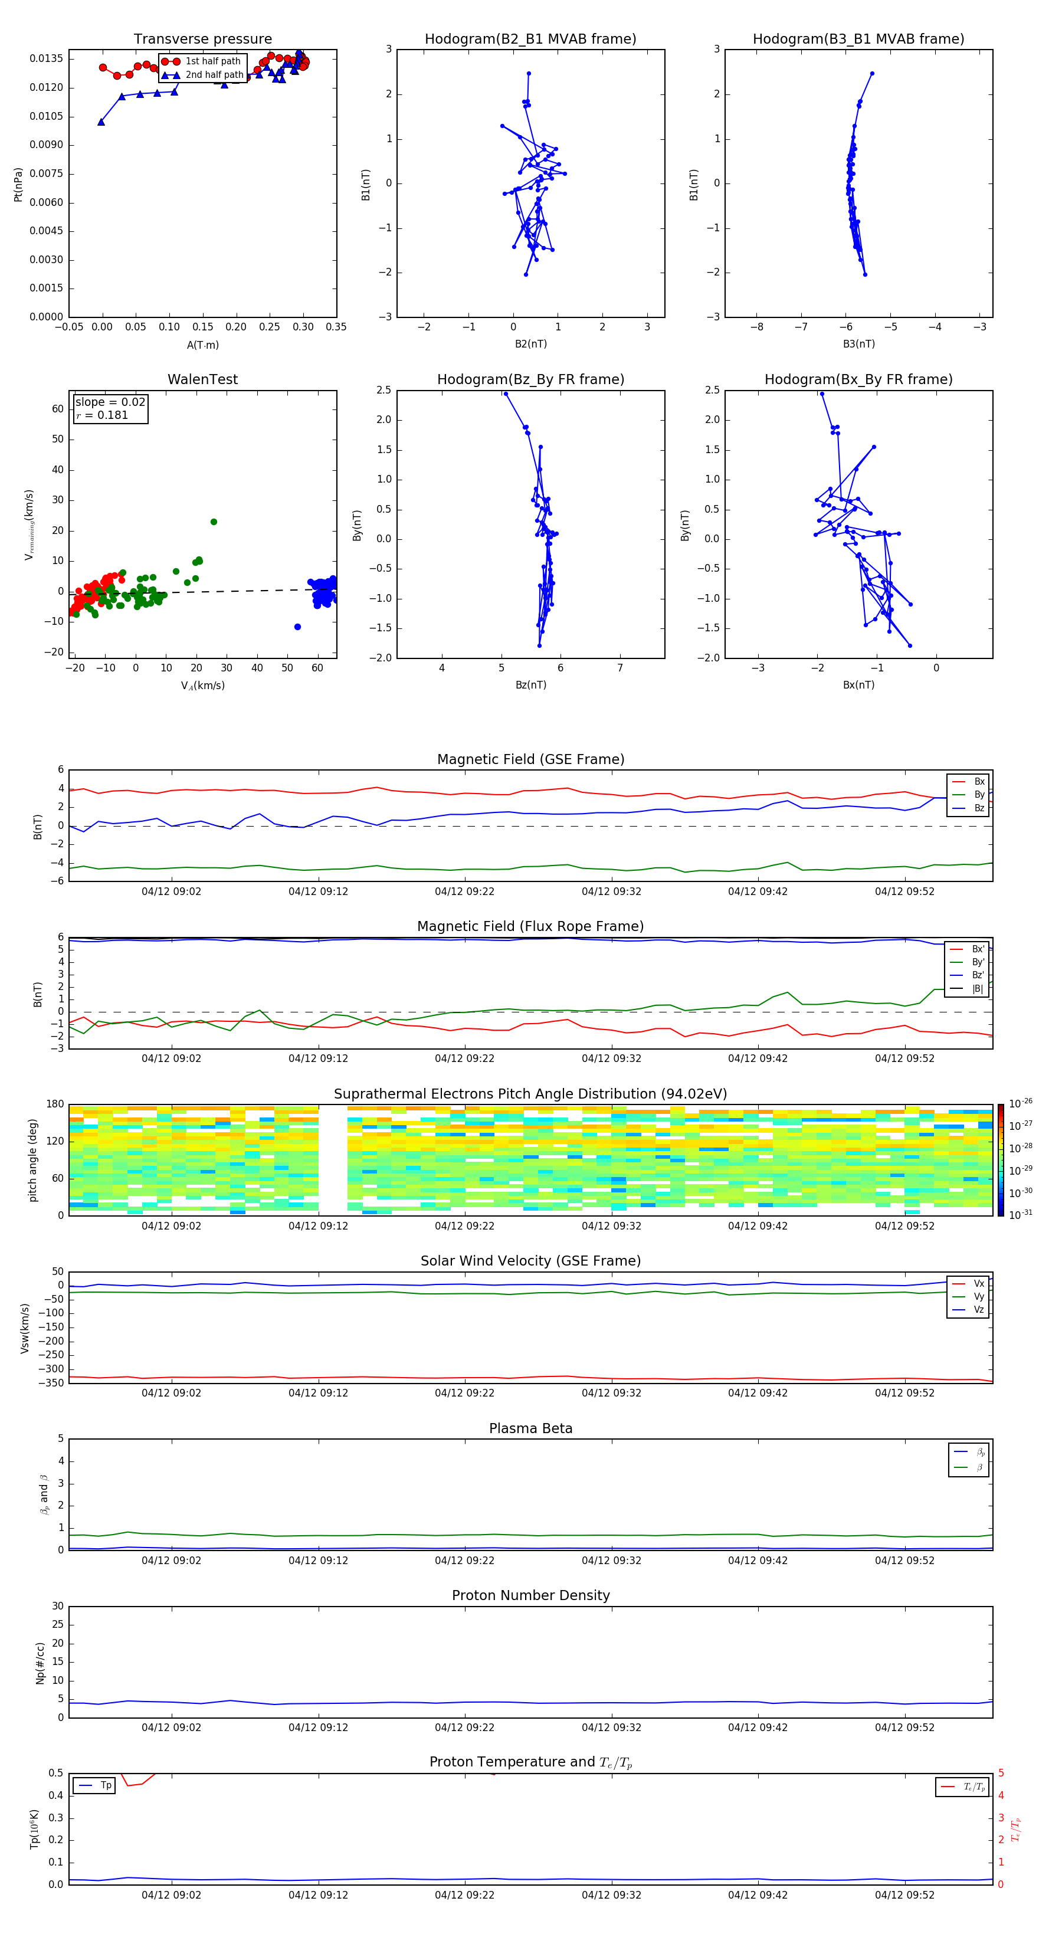Viewport: 1062px width, 1947px height.
Task: Select the red Te/Tp legend entry
Action: 962,1787
